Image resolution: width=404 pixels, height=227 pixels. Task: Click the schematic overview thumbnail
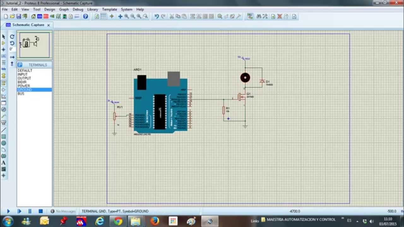click(x=34, y=45)
